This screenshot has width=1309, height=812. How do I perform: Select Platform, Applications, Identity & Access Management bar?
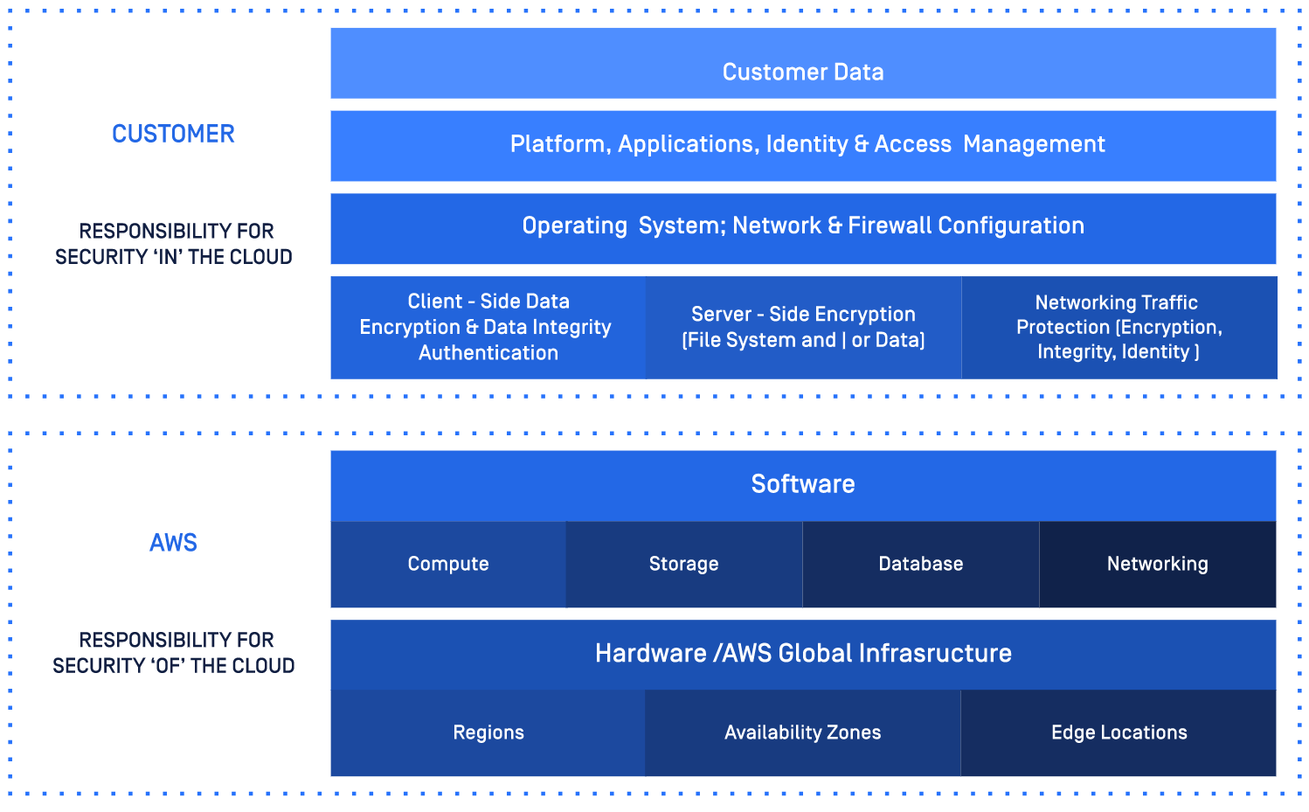(802, 145)
